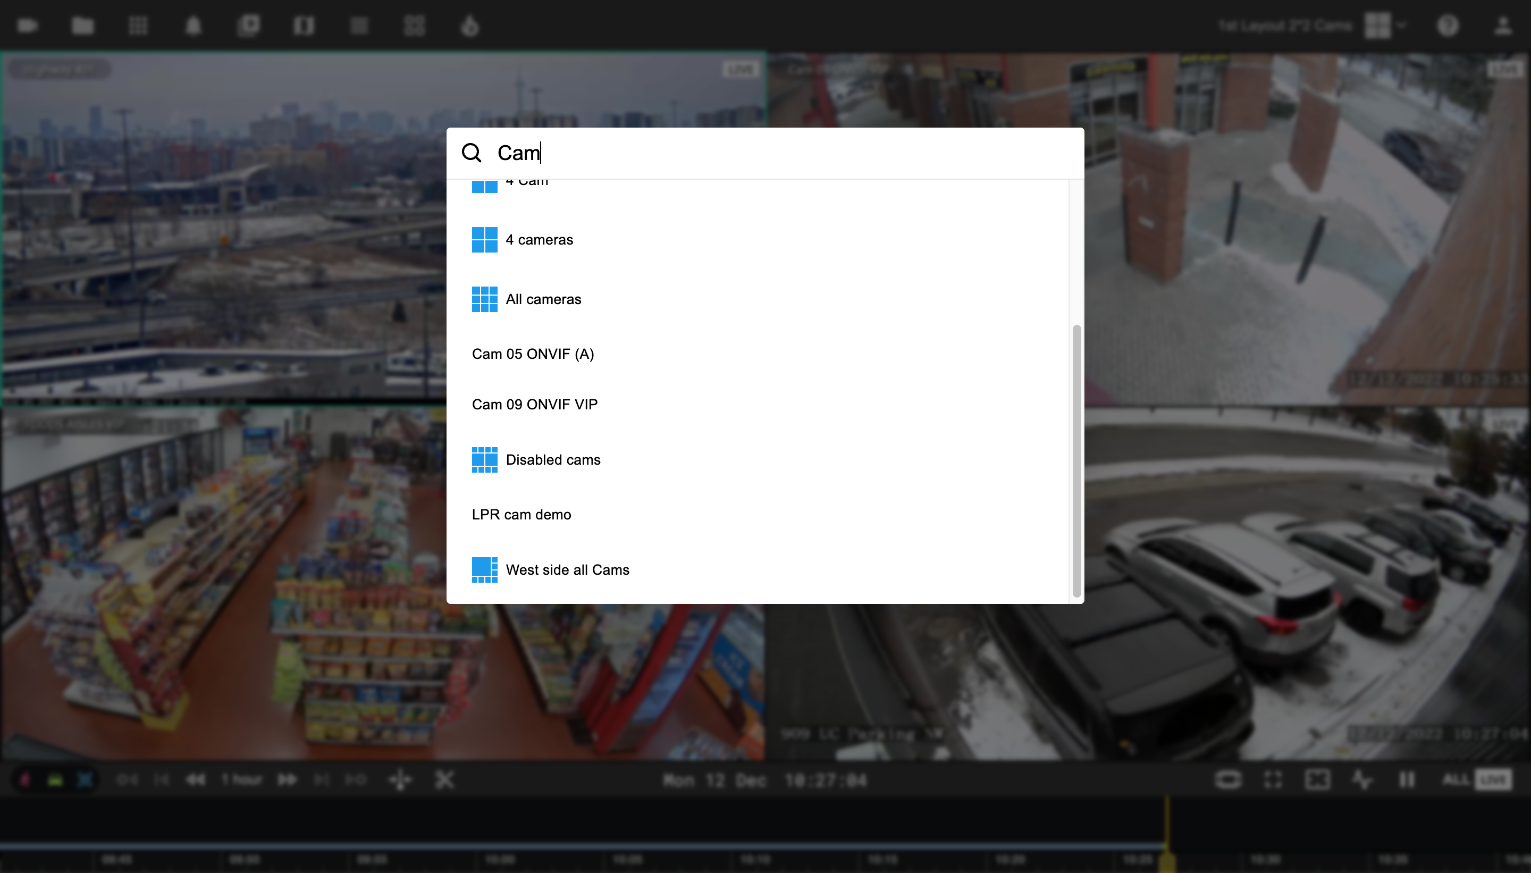Click the yellow timeline position marker
The image size is (1531, 873).
tap(1166, 858)
